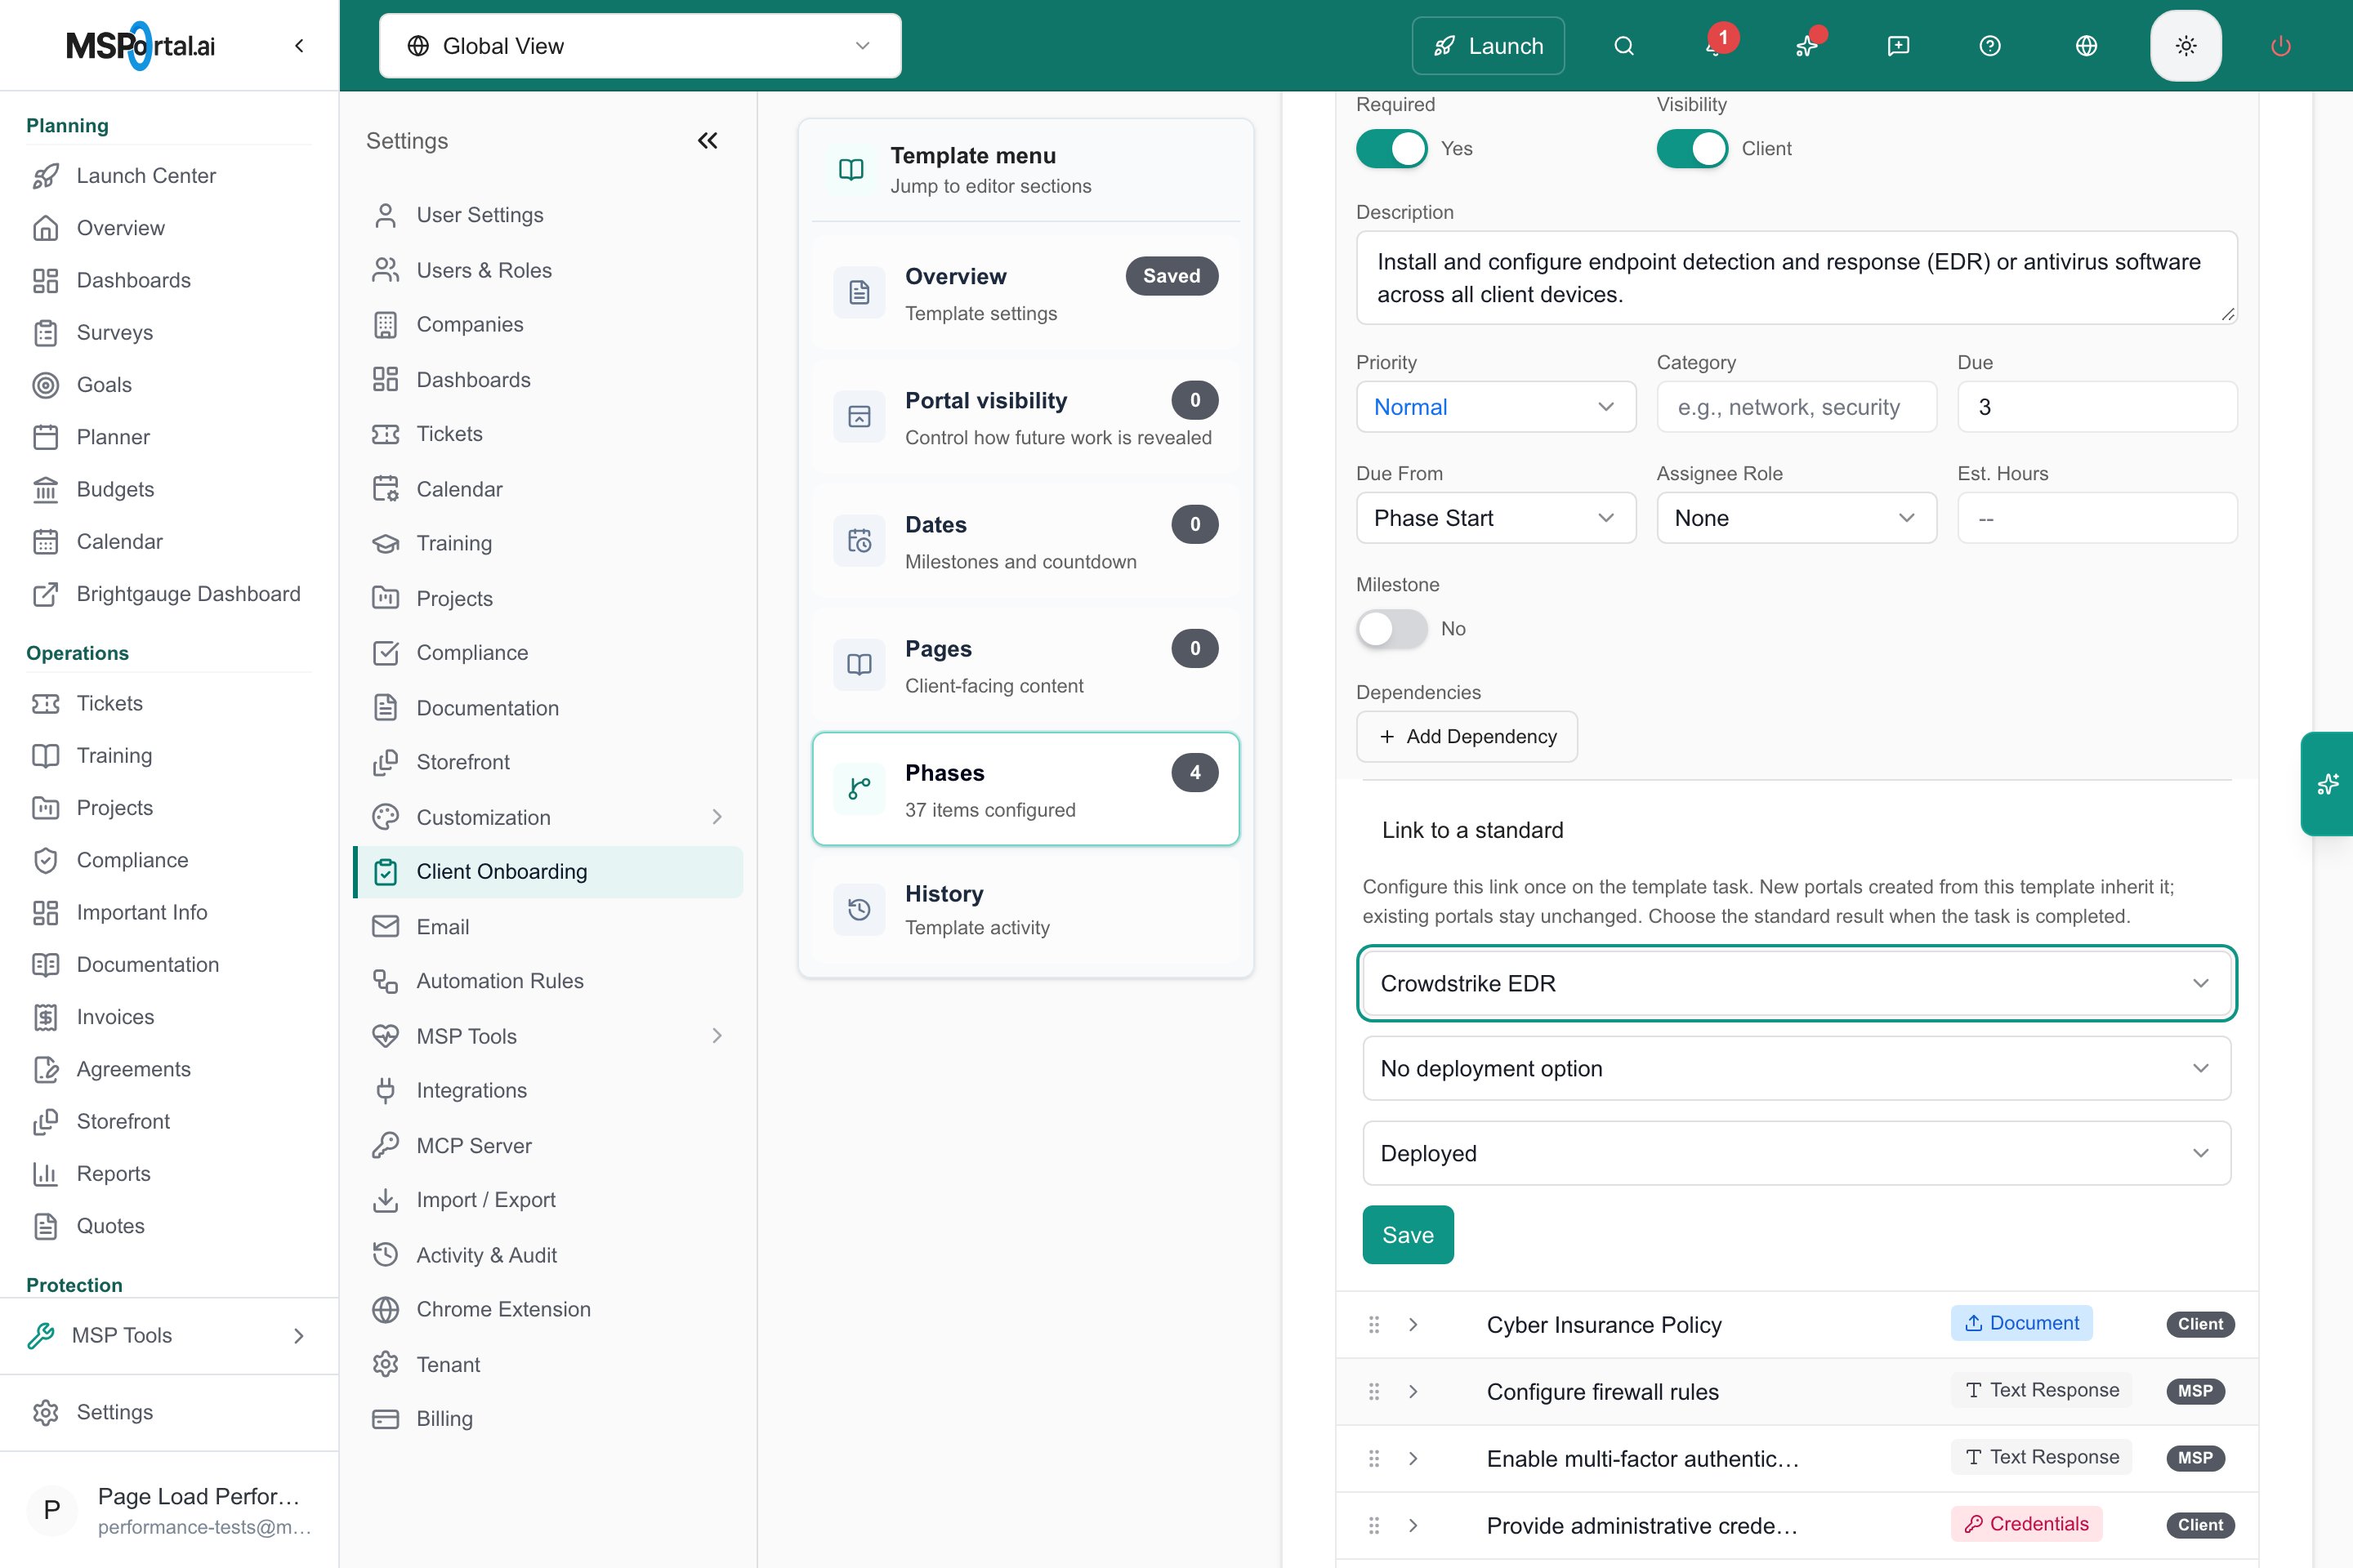The height and width of the screenshot is (1568, 2353).
Task: Open the Page Load Perfor… user profile
Action: [169, 1510]
